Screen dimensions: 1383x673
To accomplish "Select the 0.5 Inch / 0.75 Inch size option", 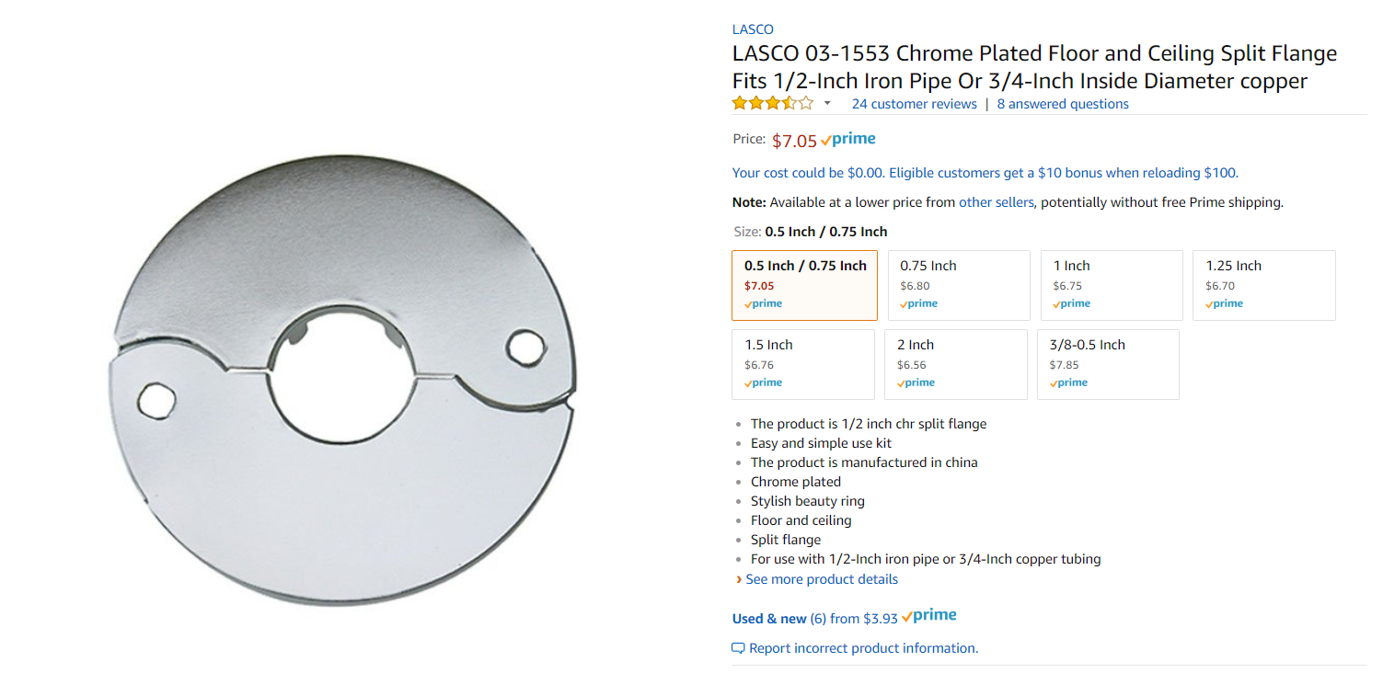I will [x=804, y=285].
